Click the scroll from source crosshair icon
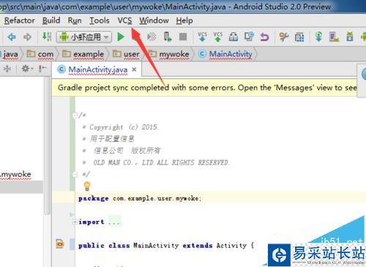366x267 pixels. pos(7,69)
